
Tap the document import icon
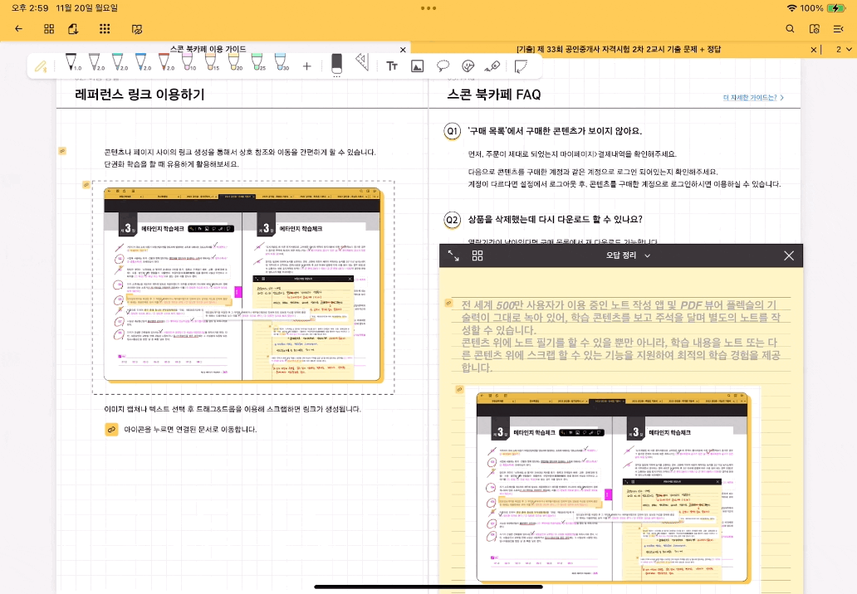73,29
